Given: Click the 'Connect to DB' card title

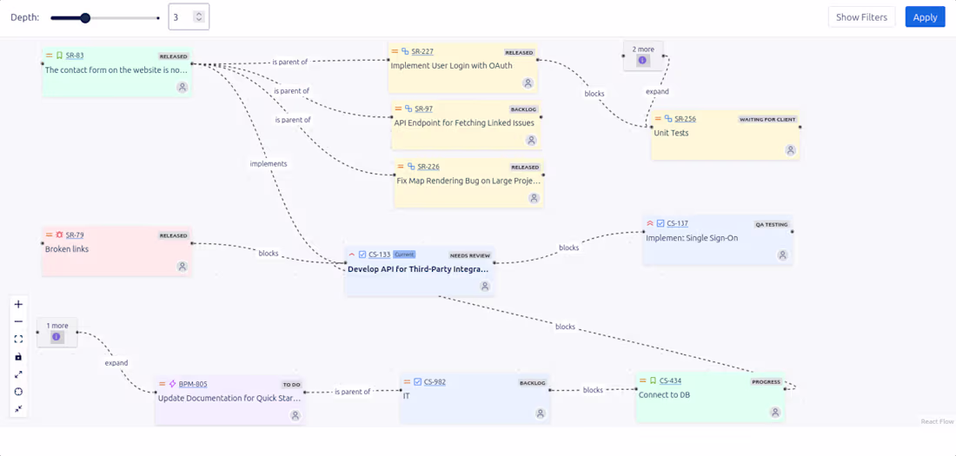Looking at the screenshot, I should 664,394.
